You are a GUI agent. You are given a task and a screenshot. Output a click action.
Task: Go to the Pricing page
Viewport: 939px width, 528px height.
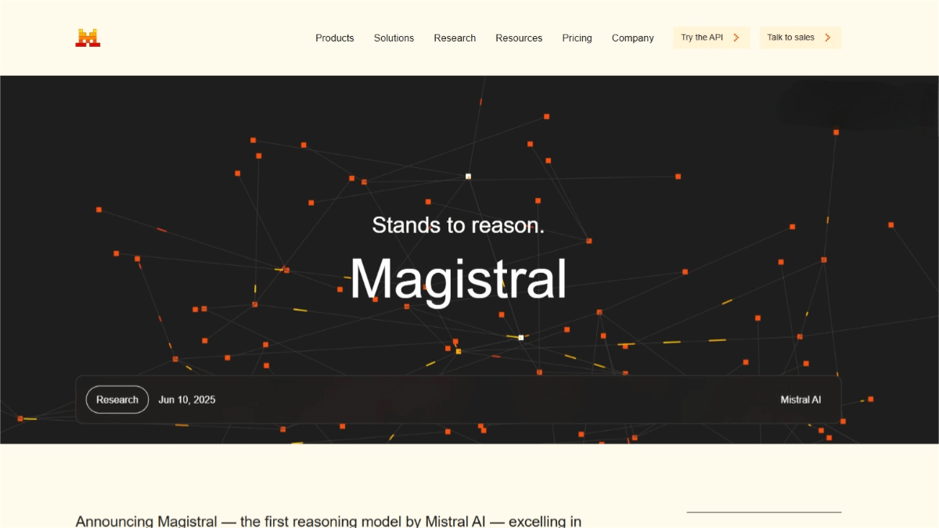click(577, 38)
